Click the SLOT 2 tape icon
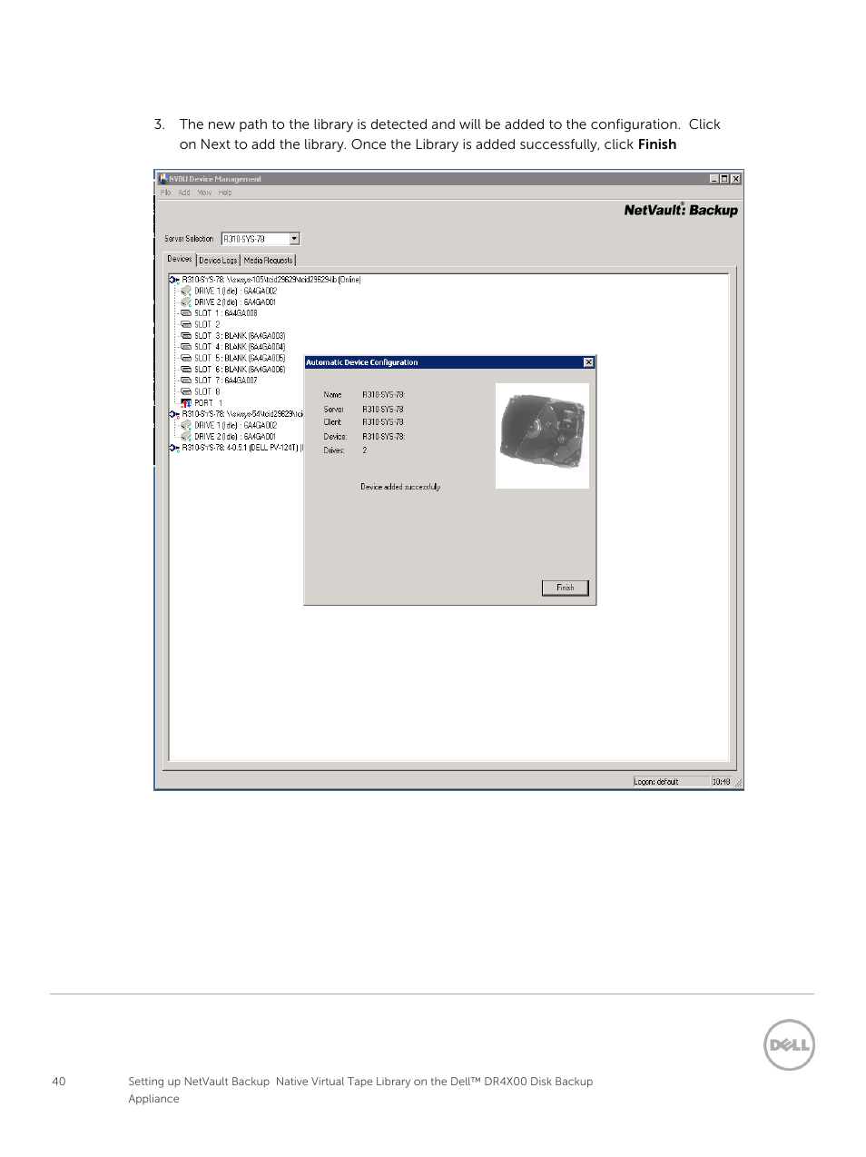Viewport: 866px width, 1157px height. pyautogui.click(x=186, y=324)
